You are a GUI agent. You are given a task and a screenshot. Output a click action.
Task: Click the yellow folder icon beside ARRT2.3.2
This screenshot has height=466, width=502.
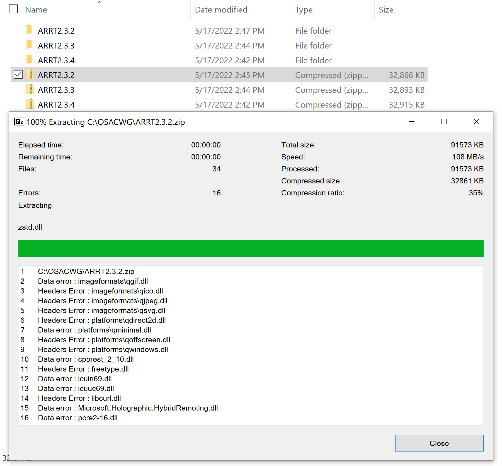pos(30,31)
